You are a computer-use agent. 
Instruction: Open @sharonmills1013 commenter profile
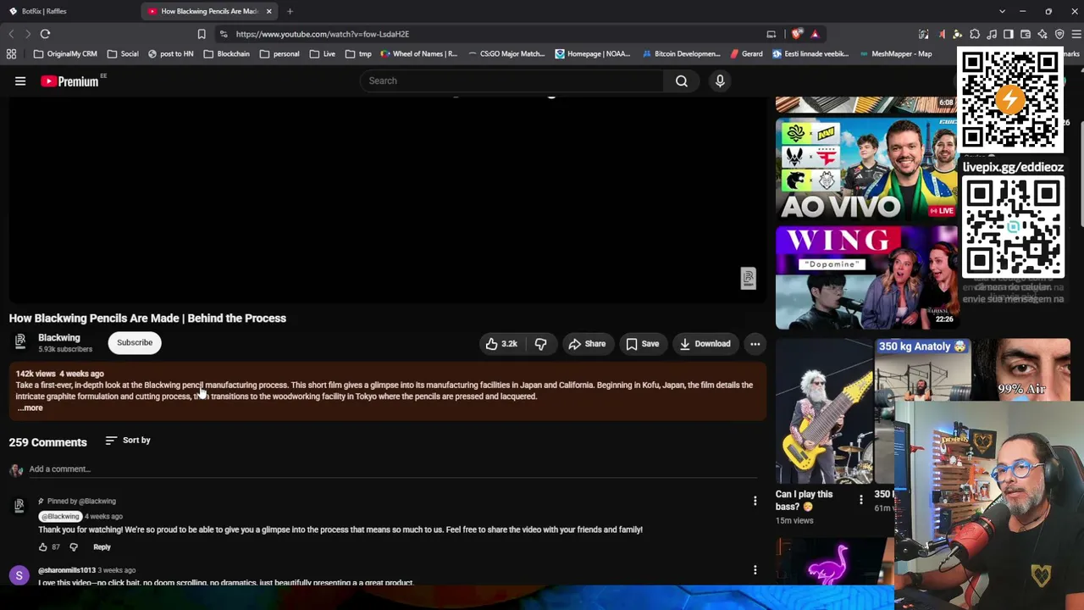point(67,570)
